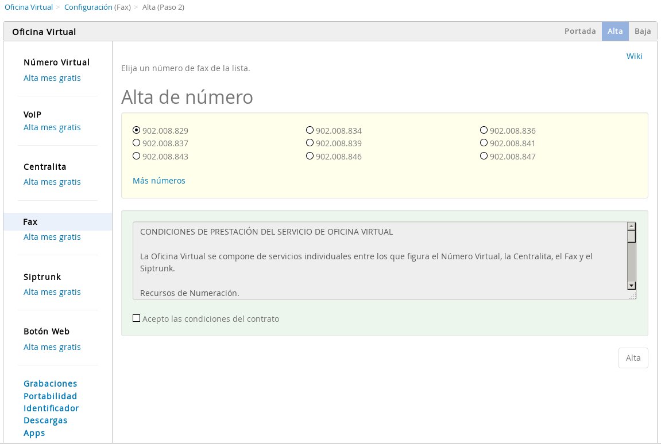661x444 pixels.
Task: Go to the Grabaciones section
Action: (50, 383)
